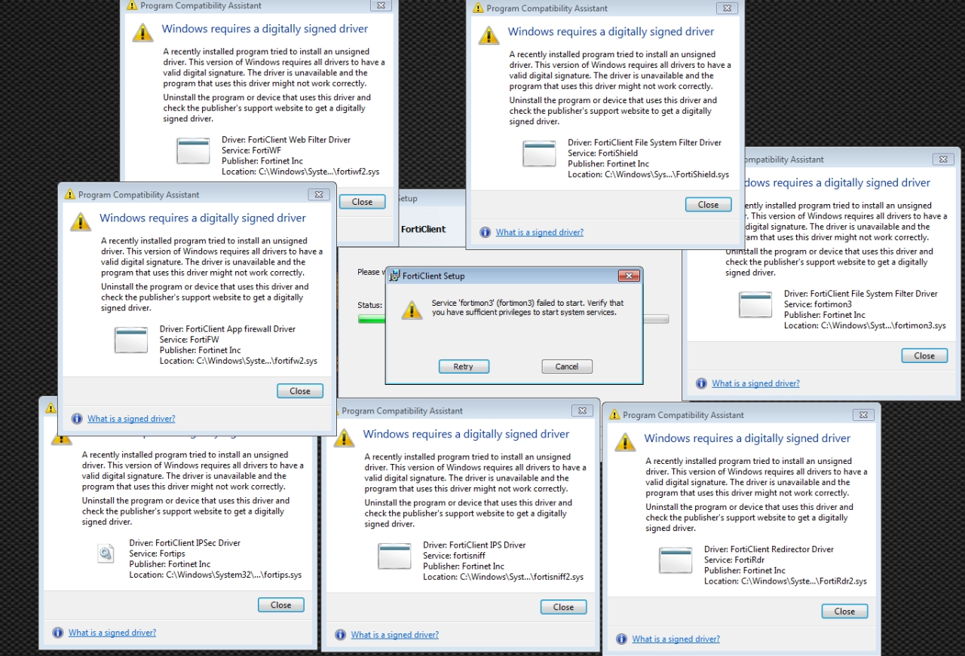
Task: Click the 'Service: Fortips' text
Action: pyautogui.click(x=158, y=554)
